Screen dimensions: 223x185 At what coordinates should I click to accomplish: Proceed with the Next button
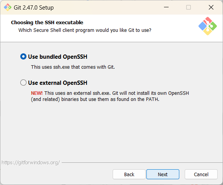163,174
